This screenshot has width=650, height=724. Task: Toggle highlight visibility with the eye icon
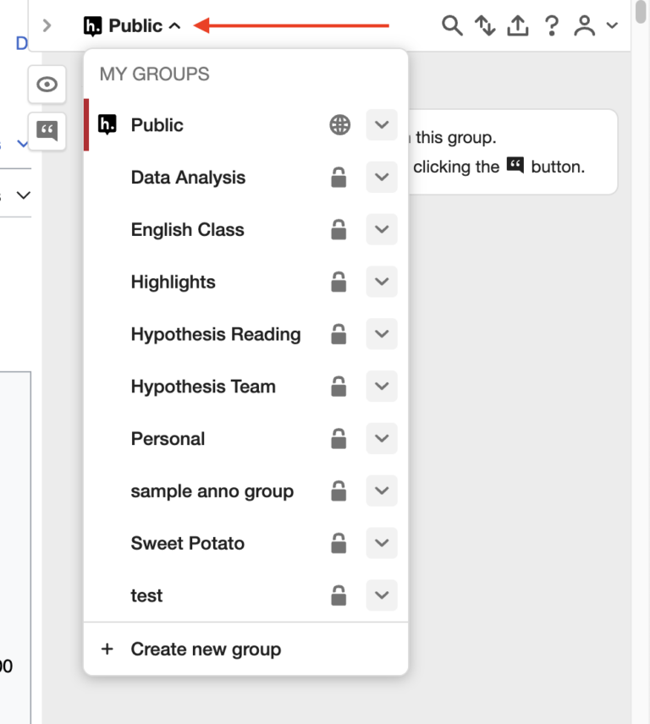(x=47, y=85)
